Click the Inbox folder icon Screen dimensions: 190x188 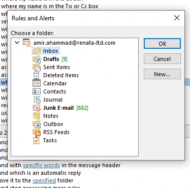click(x=37, y=51)
